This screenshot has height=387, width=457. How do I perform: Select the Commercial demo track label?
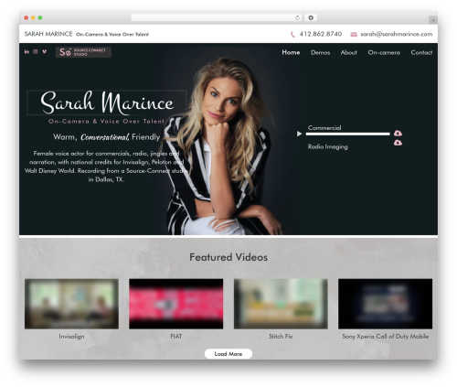tap(324, 128)
